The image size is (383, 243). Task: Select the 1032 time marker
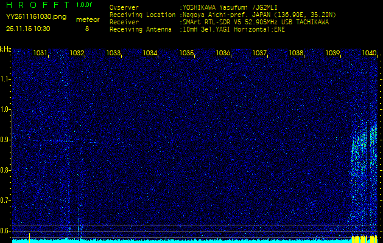click(77, 53)
